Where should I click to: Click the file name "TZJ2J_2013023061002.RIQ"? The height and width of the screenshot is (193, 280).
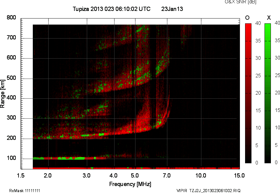point(215,191)
